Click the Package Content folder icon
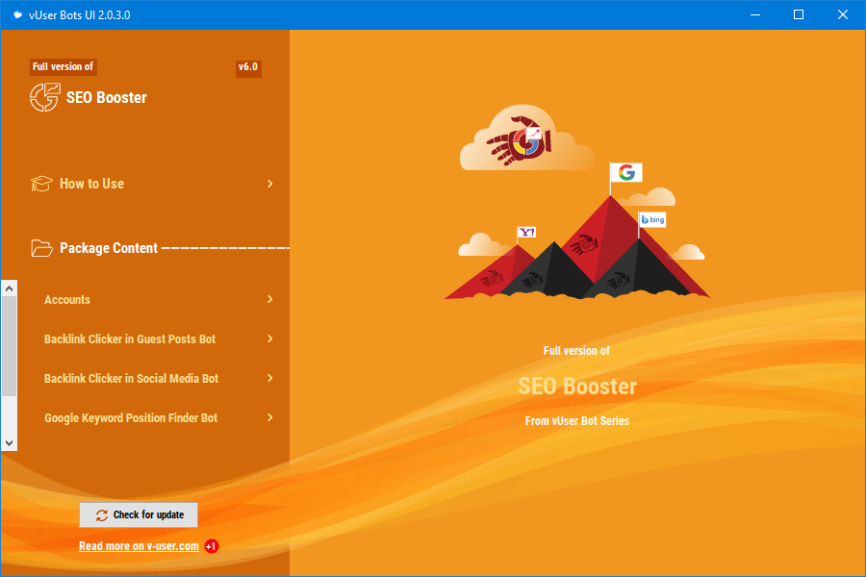The image size is (866, 577). coord(41,248)
